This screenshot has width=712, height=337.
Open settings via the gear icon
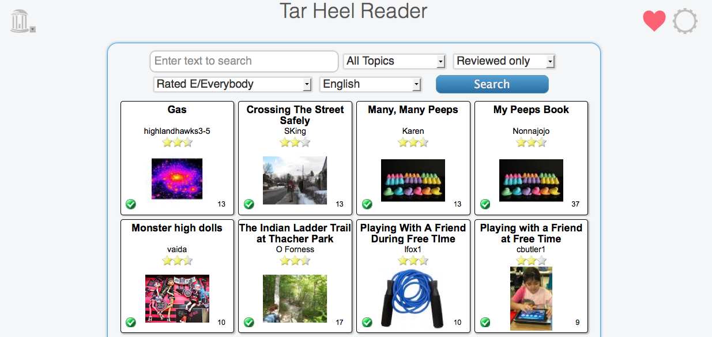click(x=684, y=21)
